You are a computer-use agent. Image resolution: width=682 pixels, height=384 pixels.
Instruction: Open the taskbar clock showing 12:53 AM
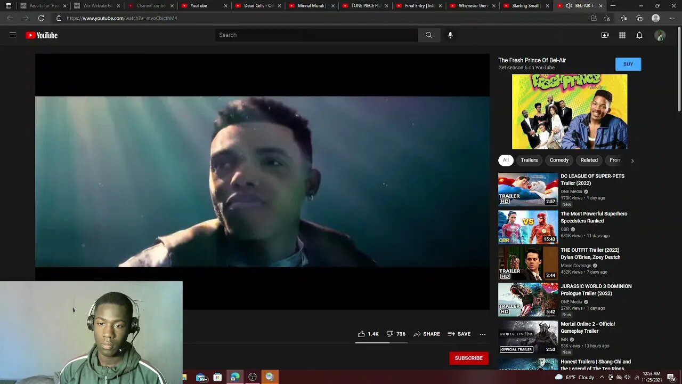coord(652,377)
